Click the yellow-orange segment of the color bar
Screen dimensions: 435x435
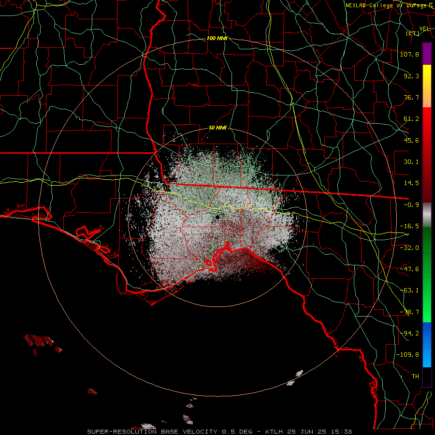click(427, 86)
